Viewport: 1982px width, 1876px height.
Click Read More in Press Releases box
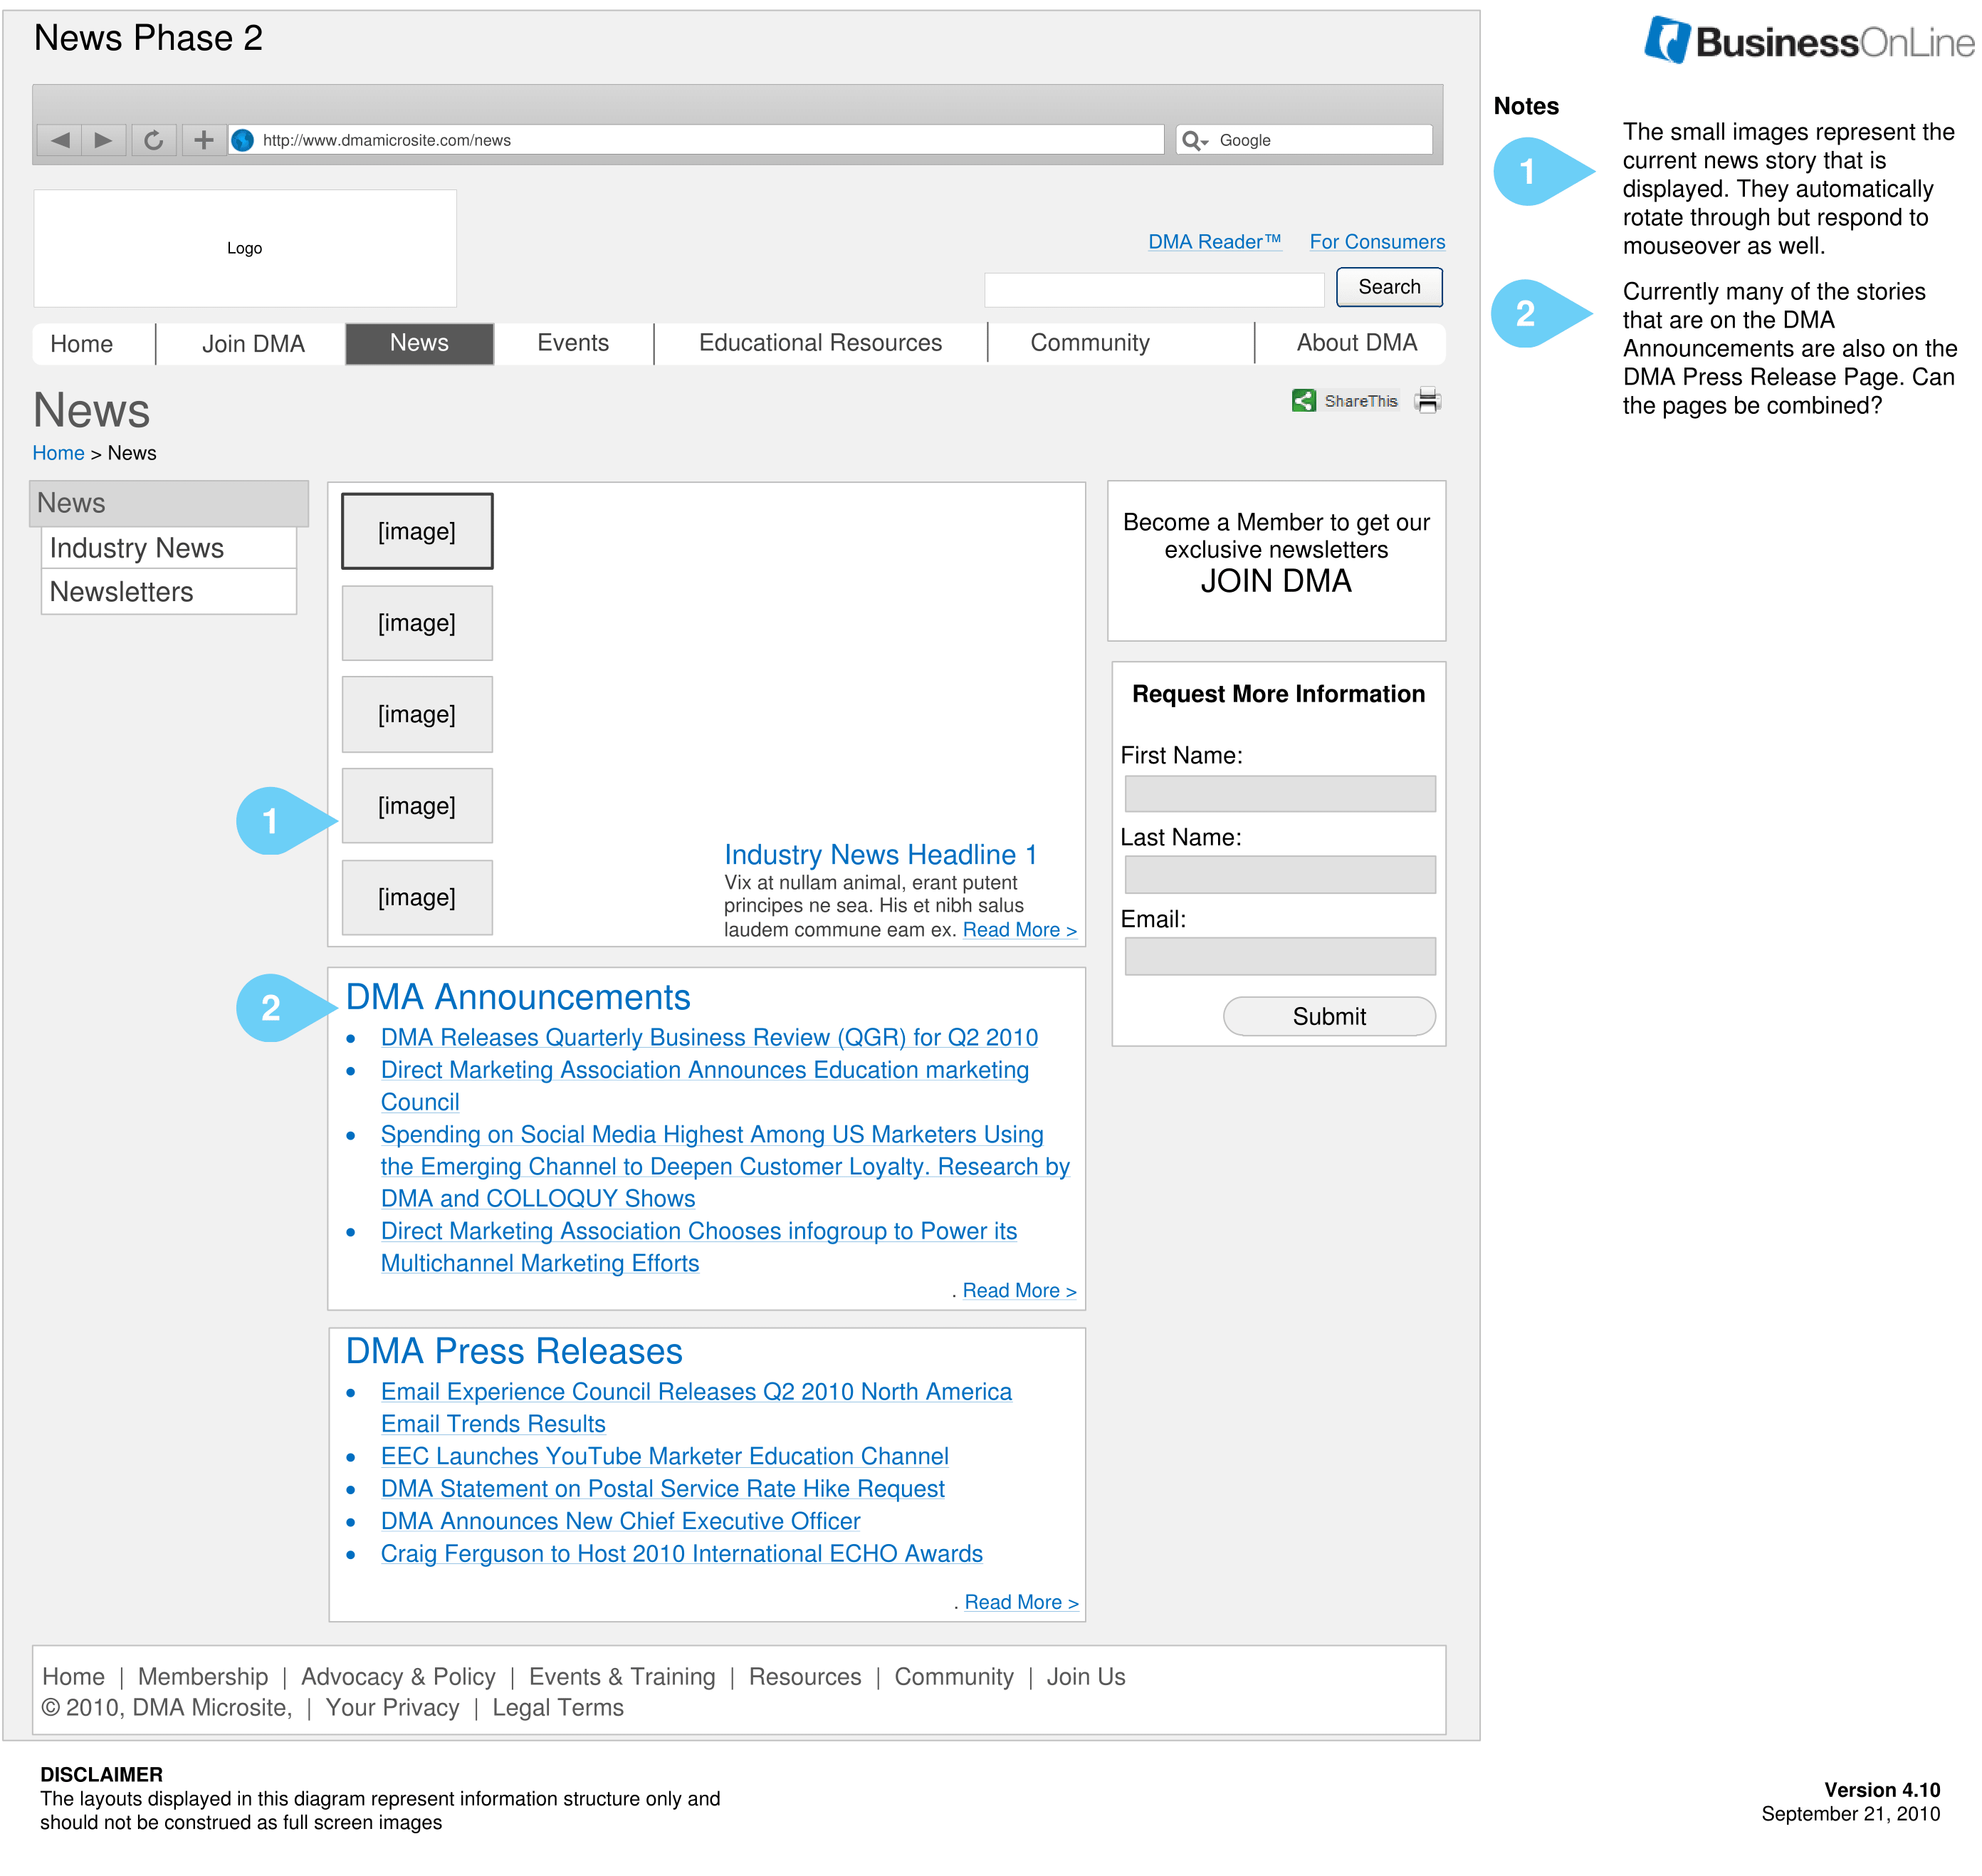coord(1022,1603)
